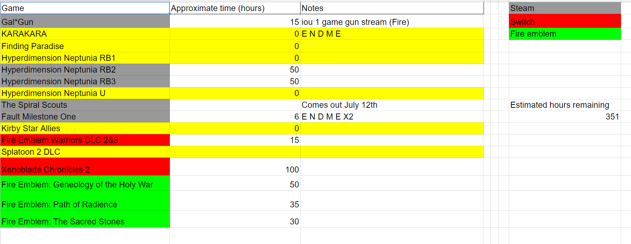The height and width of the screenshot is (244, 631).
Task: Click the Finding Paradise cell
Action: pyautogui.click(x=85, y=46)
